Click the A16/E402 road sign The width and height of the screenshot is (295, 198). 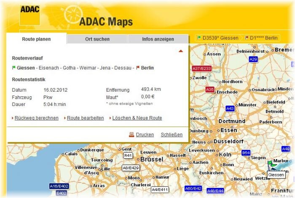click(59, 186)
